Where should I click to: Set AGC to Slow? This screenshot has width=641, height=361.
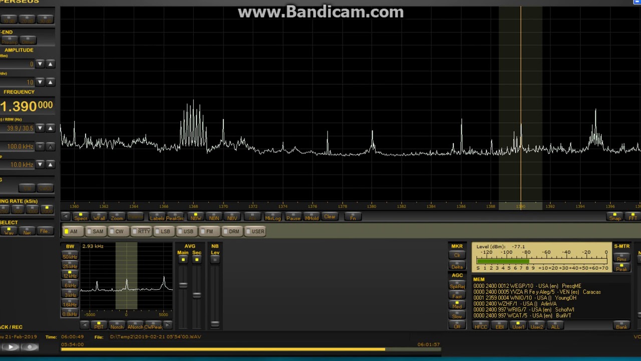coord(457,316)
